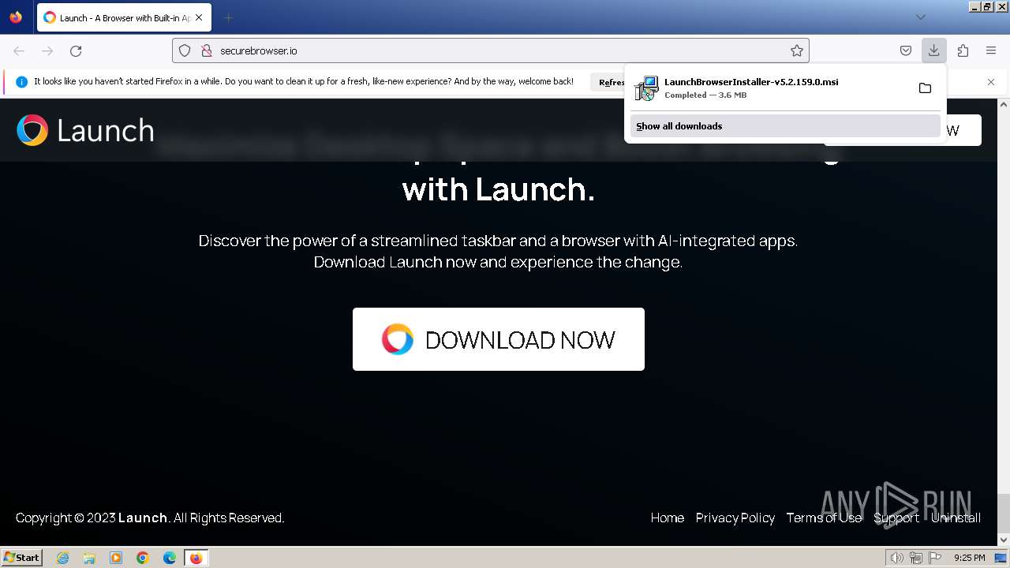The image size is (1010, 568).
Task: Bookmark this page with star icon
Action: (x=797, y=50)
